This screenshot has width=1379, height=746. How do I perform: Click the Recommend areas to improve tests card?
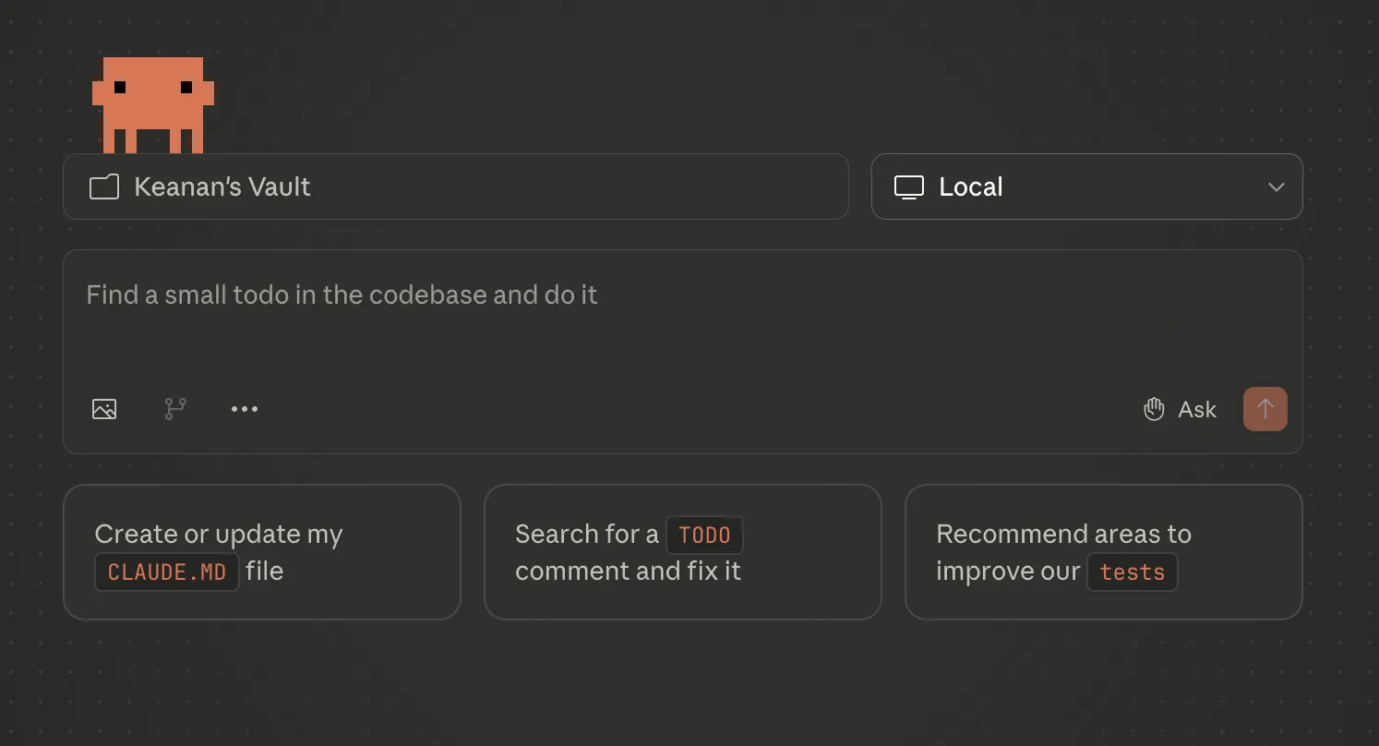[1103, 552]
